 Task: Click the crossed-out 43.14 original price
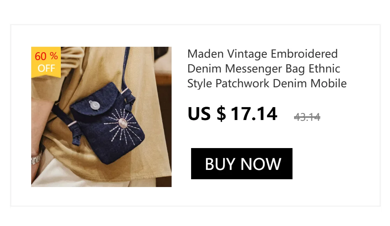coord(307,117)
